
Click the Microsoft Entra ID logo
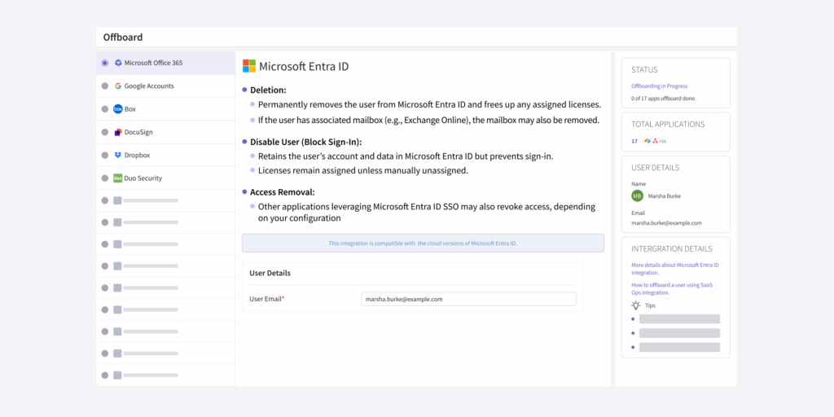click(x=249, y=66)
